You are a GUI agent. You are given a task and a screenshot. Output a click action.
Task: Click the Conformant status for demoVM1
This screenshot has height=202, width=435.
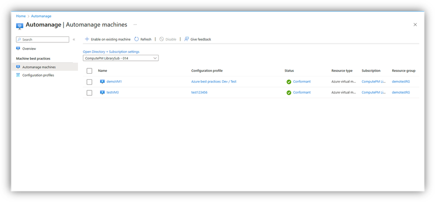tap(302, 81)
